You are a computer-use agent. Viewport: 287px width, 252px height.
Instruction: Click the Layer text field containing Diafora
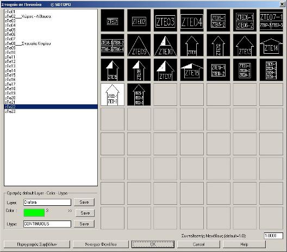[x=47, y=202]
